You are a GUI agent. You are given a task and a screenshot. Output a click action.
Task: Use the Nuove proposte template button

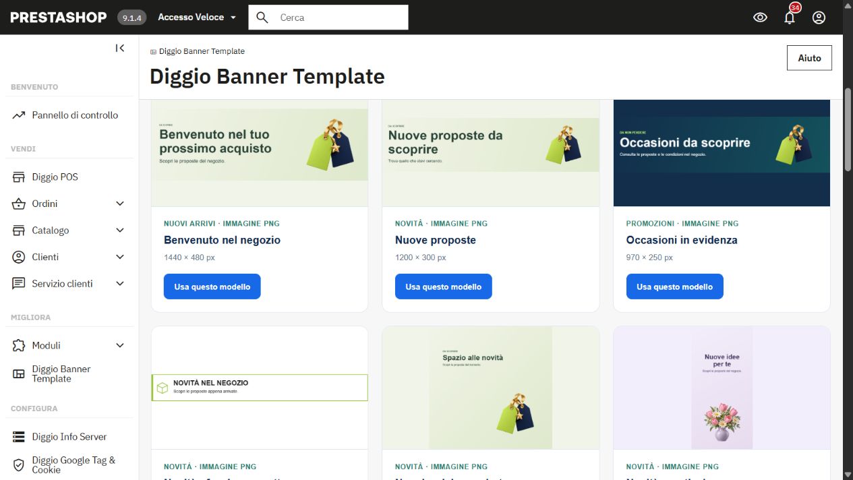point(443,287)
